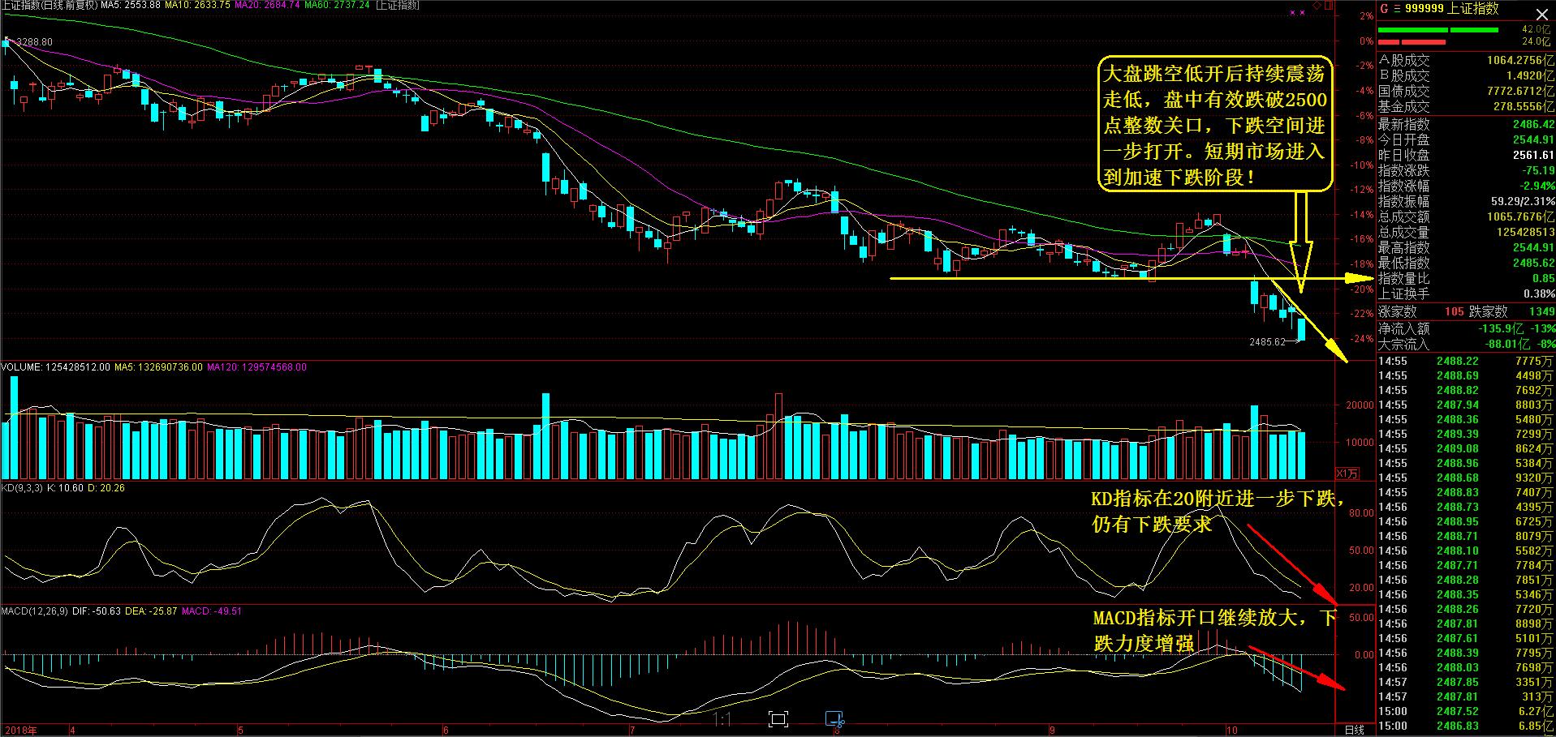This screenshot has width=1556, height=737.
Task: Click the 指数振幅 row
Action: tap(1466, 201)
